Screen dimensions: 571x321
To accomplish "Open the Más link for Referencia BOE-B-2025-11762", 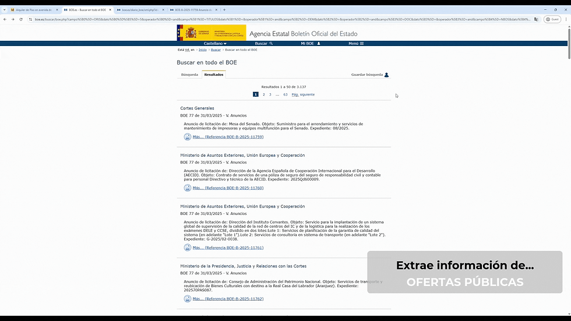I will click(x=228, y=299).
